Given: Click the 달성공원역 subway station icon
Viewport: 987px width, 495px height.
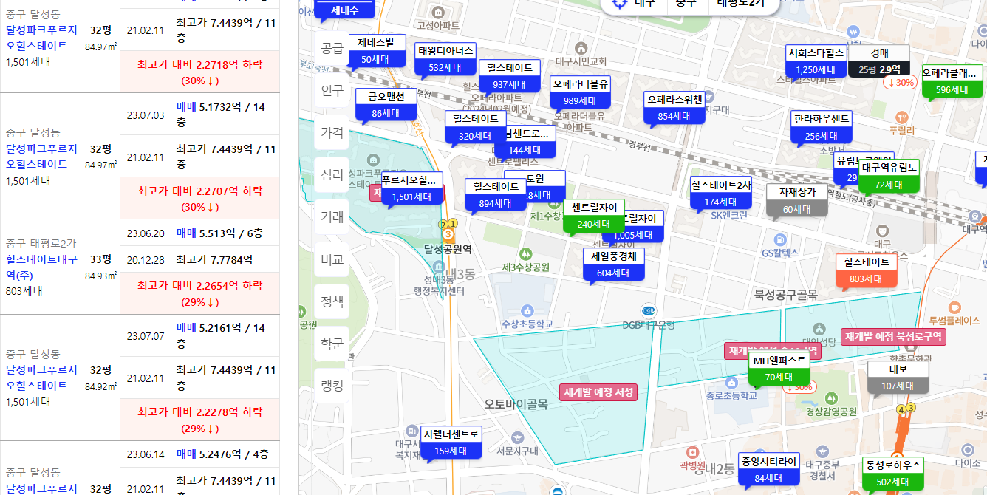Looking at the screenshot, I should [x=448, y=235].
